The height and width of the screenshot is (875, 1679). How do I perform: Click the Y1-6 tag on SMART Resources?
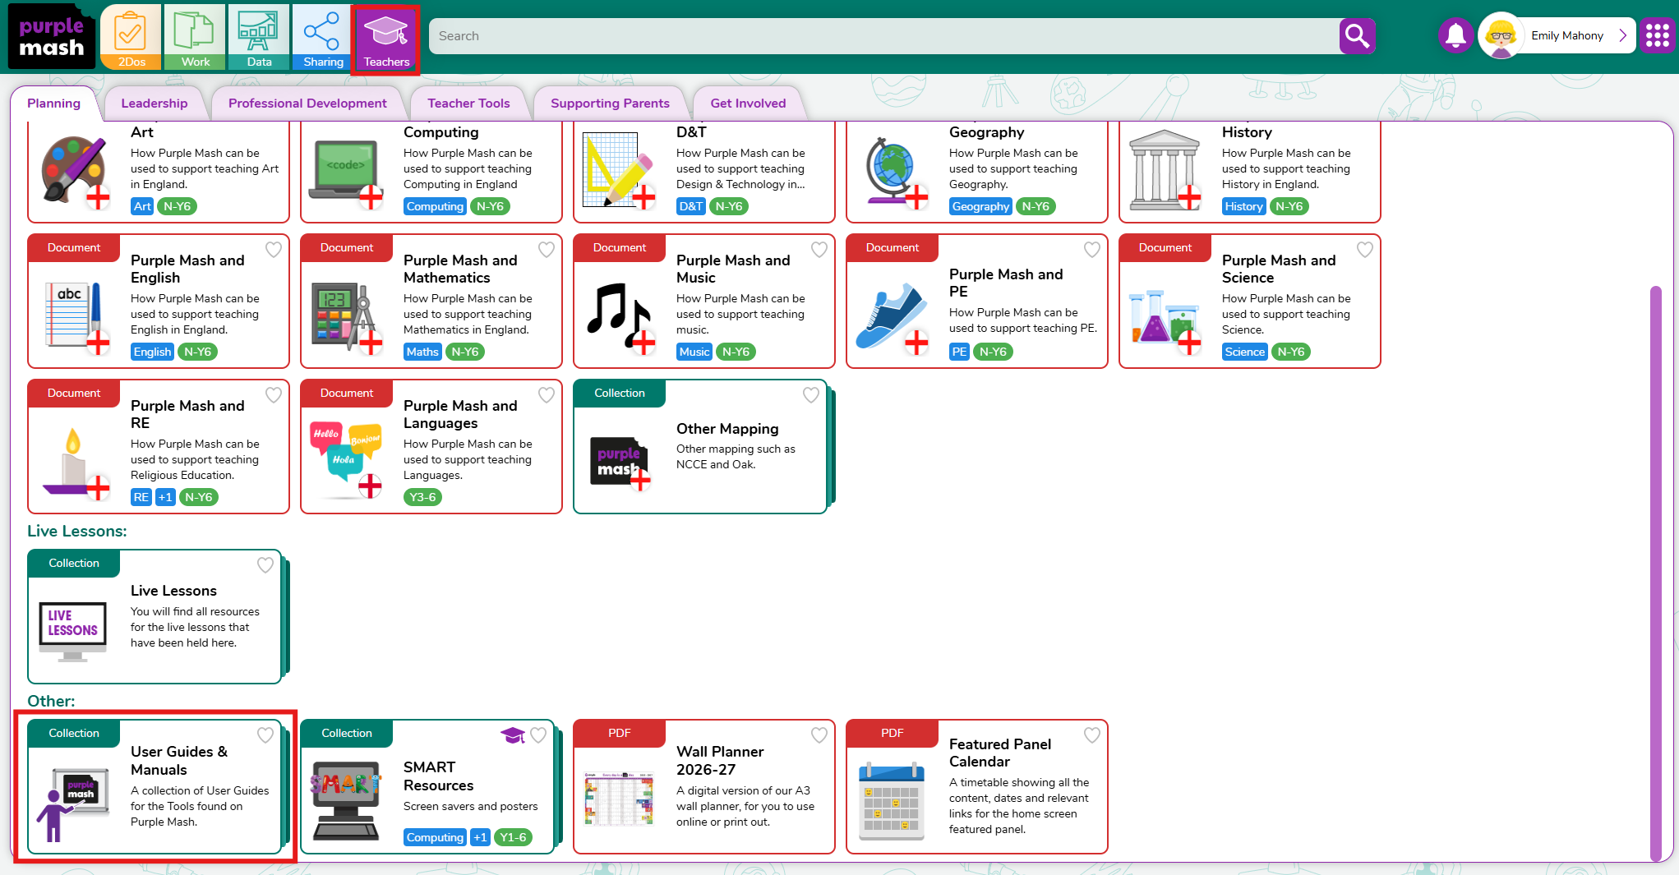pyautogui.click(x=513, y=837)
